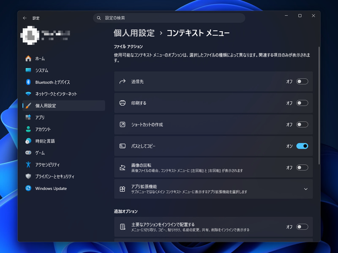Click the 画像の回転 rotate icon
Screen dimensions: 338x253
tap(123, 168)
